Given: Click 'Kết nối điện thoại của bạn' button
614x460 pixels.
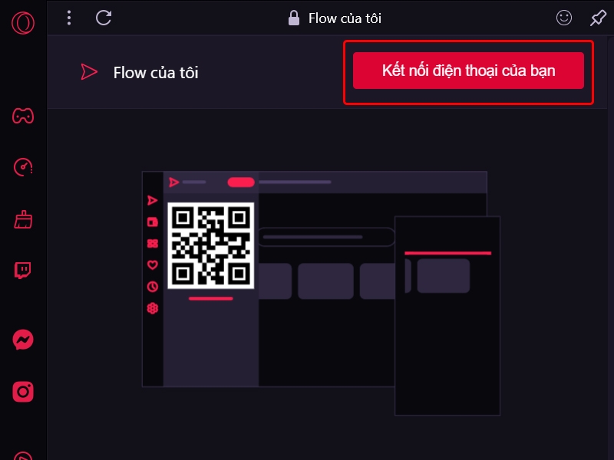Looking at the screenshot, I should click(x=468, y=71).
